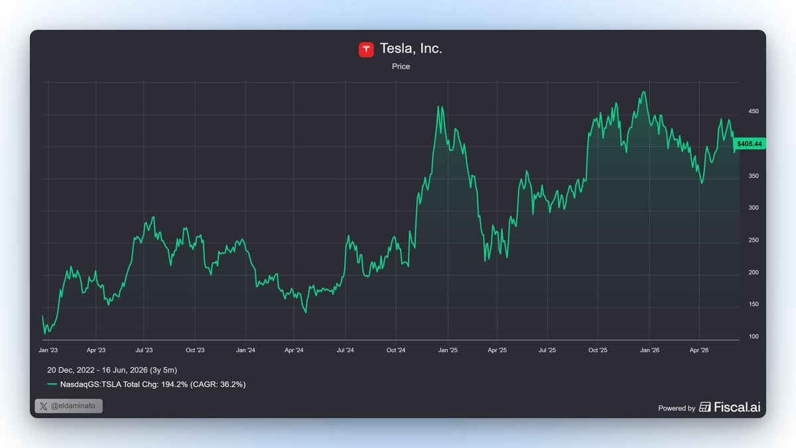796x448 pixels.
Task: Click the Oct '24 axis label
Action: (x=396, y=350)
